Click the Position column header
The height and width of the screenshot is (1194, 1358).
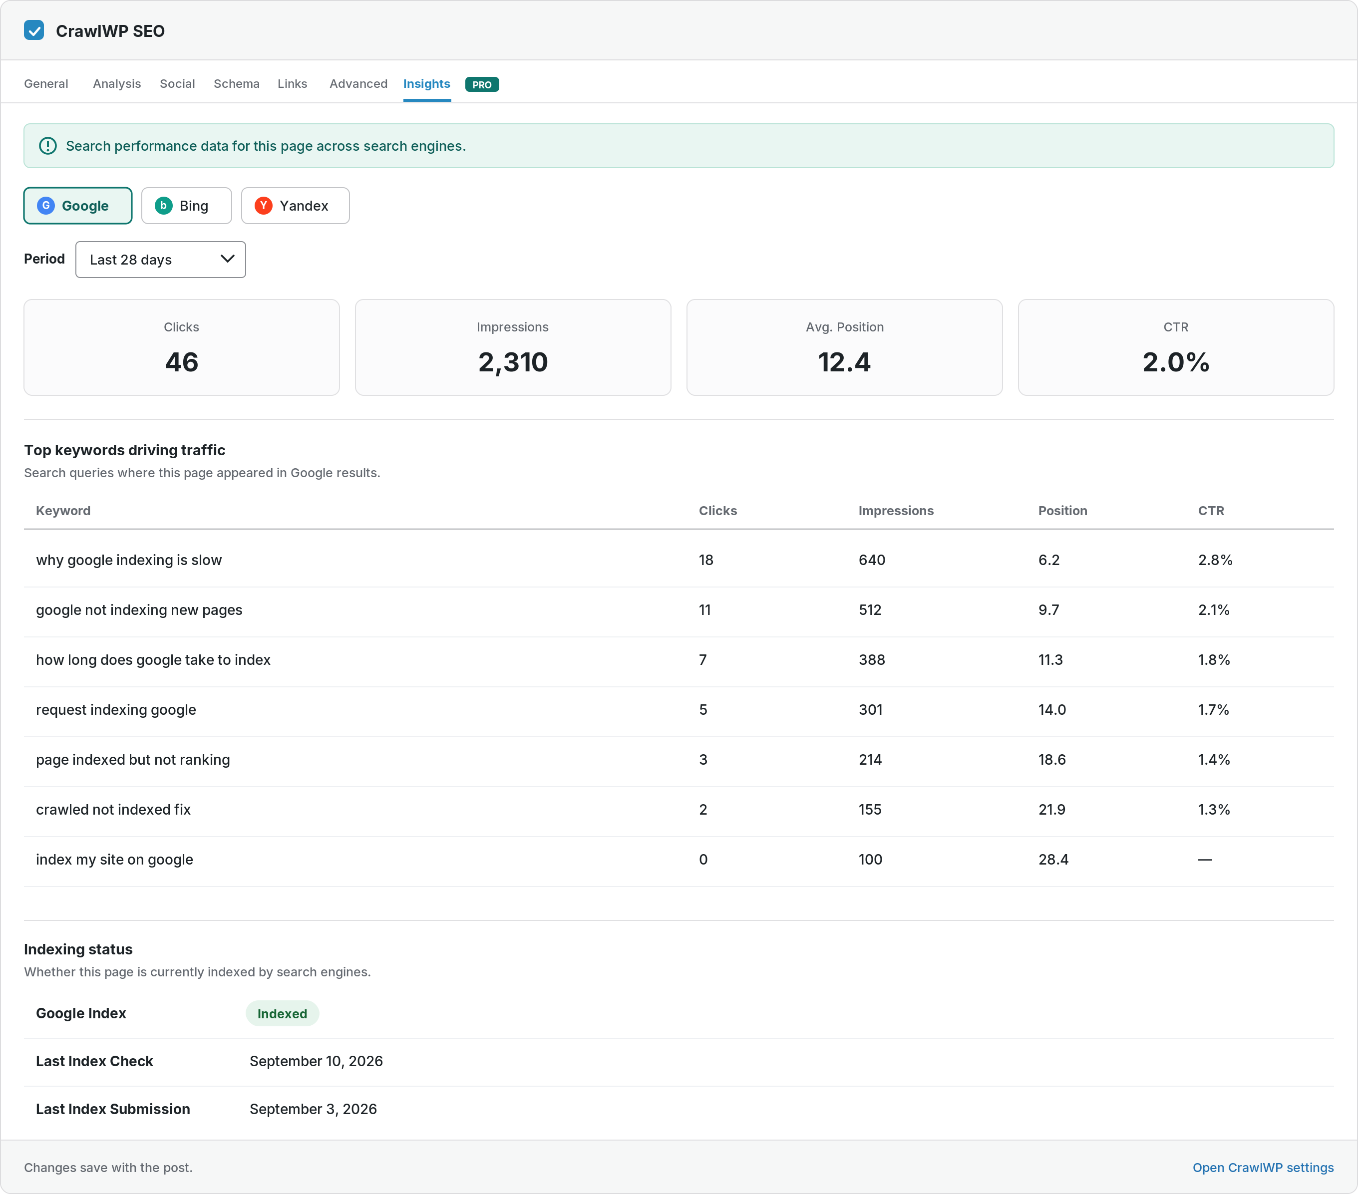pos(1063,511)
